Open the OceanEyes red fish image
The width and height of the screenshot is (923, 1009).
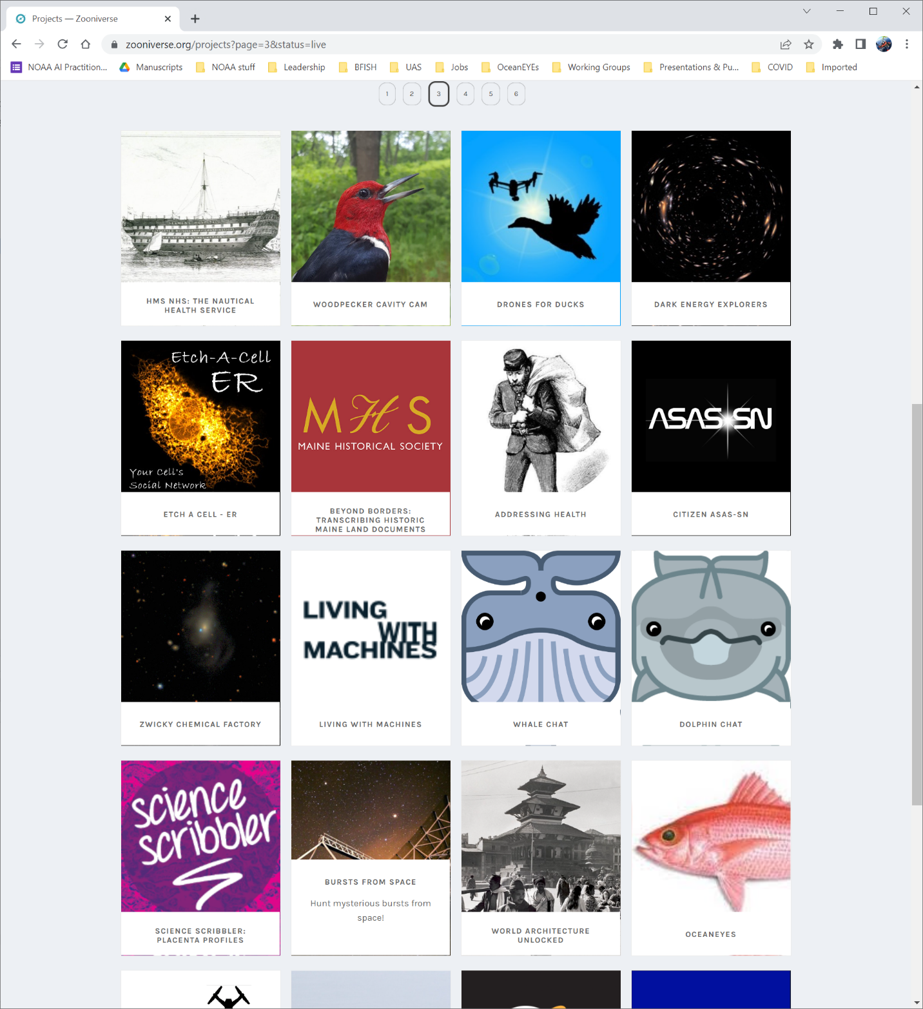(x=711, y=836)
